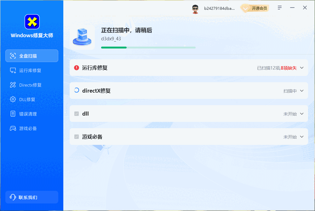Open 游戏必备 from the sidebar

31,128
